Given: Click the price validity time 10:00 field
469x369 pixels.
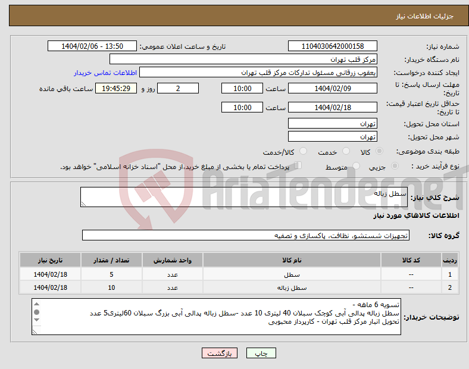Looking at the screenshot, I should point(242,107).
